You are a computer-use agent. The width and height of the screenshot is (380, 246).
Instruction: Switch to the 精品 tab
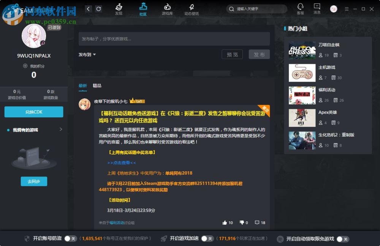click(x=97, y=86)
